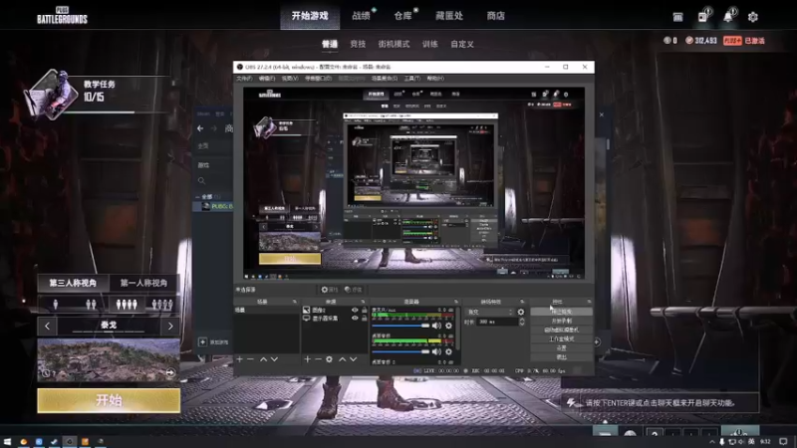797x448 pixels.
Task: Select the duo two-player squad icon
Action: pyautogui.click(x=91, y=305)
